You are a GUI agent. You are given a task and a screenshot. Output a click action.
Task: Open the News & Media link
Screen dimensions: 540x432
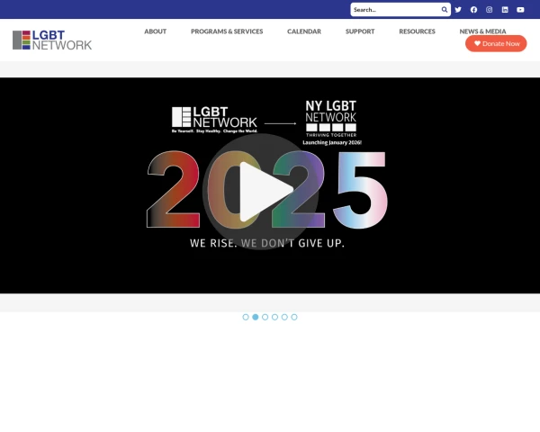(x=482, y=31)
